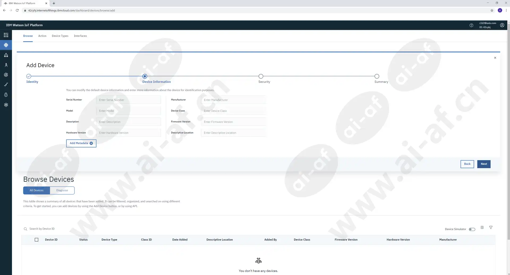Go back in browser history
This screenshot has height=275, width=510.
pos(4,10)
